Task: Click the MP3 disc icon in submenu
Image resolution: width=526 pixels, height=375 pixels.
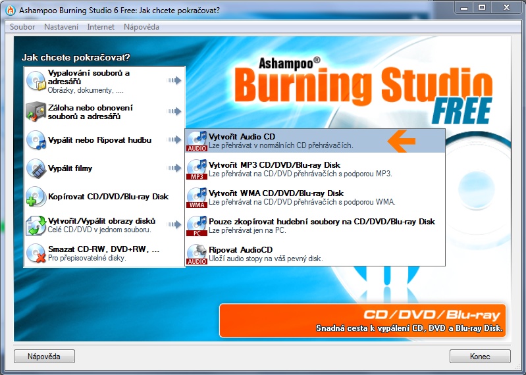Action: (x=197, y=169)
